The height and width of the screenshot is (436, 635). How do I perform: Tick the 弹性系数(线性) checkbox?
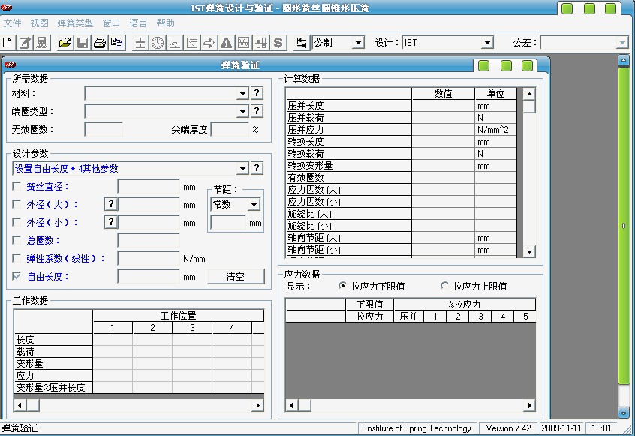(17, 258)
